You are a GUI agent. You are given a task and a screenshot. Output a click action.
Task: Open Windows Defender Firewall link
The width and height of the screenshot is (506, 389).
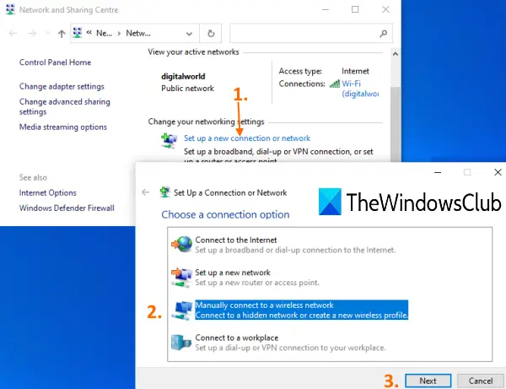click(x=67, y=208)
